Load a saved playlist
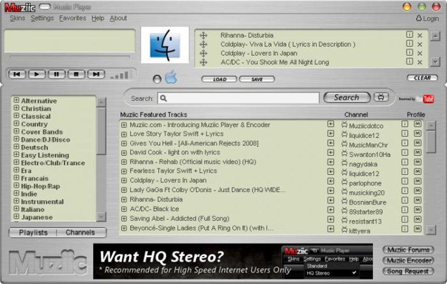Image resolution: width=447 pixels, height=284 pixels. [219, 79]
